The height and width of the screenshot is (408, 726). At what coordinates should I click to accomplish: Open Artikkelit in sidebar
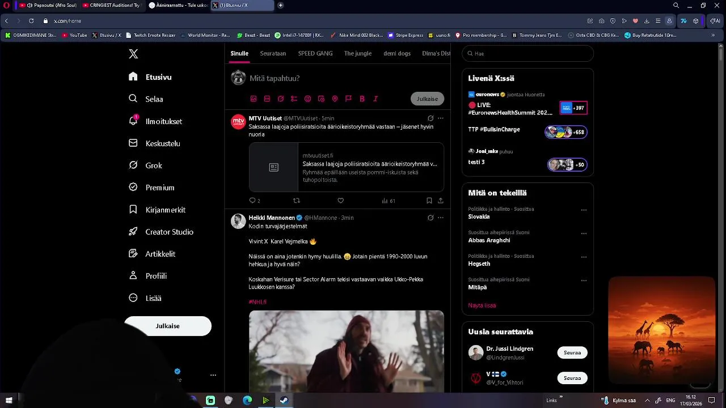pyautogui.click(x=152, y=254)
